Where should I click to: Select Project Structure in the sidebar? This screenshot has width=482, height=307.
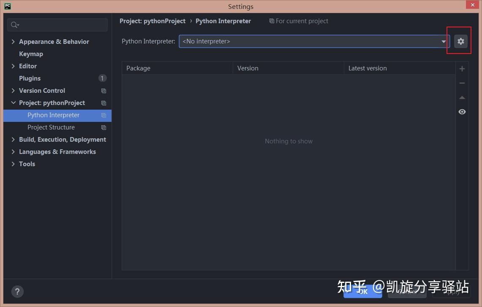tap(51, 127)
